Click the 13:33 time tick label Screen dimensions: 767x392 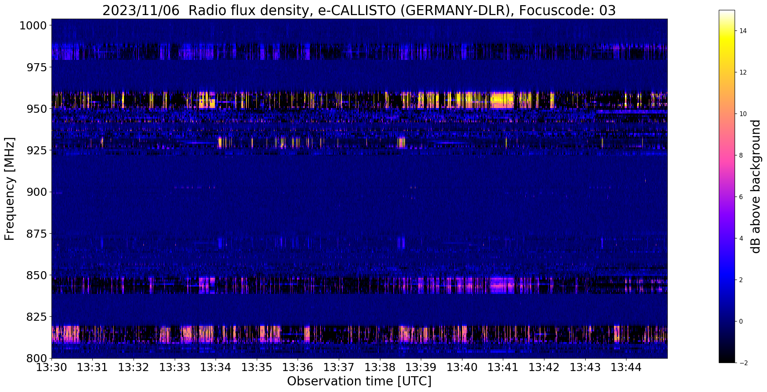[x=175, y=367]
